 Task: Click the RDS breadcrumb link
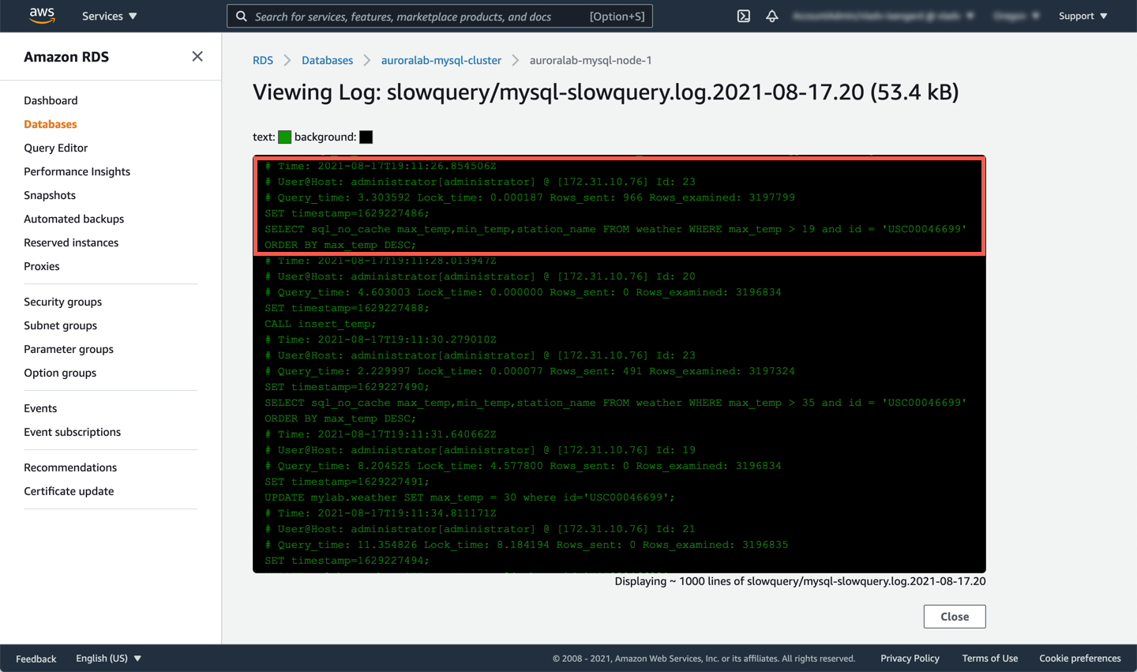point(263,60)
